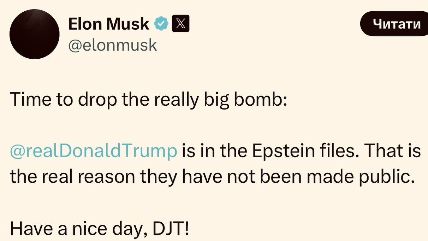Screen dimensions: 428x241
Task: Click the blue verified checkmark badge
Action: click(x=161, y=25)
